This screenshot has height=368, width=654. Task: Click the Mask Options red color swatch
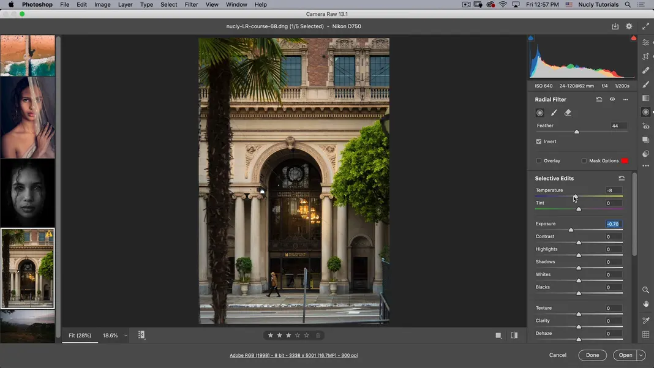coord(625,160)
